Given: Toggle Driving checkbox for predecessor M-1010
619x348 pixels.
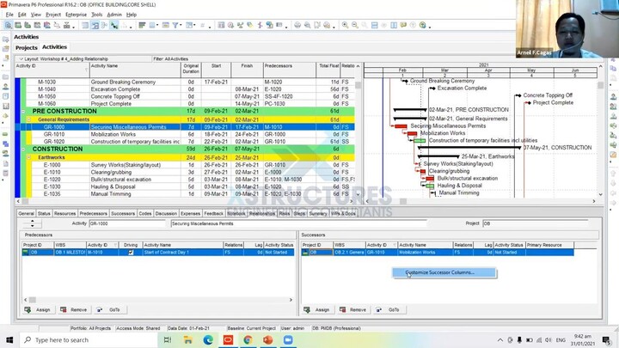Looking at the screenshot, I should click(x=131, y=252).
